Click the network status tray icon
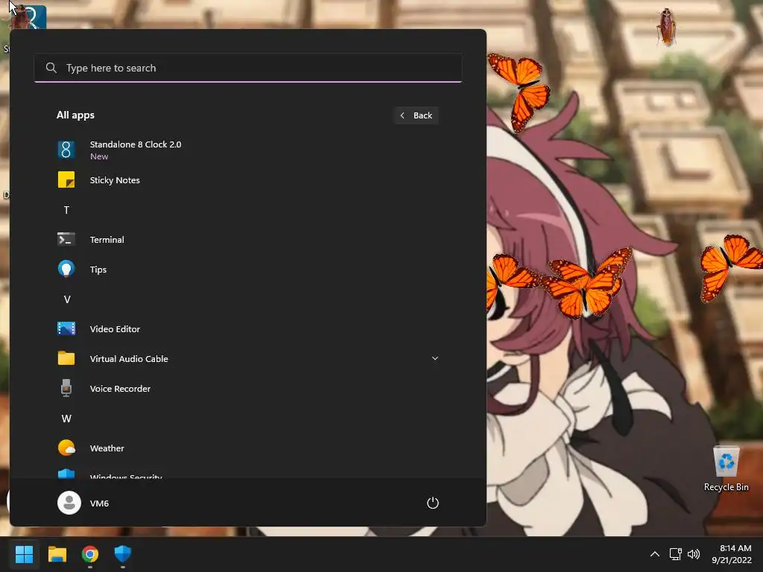Viewport: 763px width, 572px height. (x=675, y=554)
